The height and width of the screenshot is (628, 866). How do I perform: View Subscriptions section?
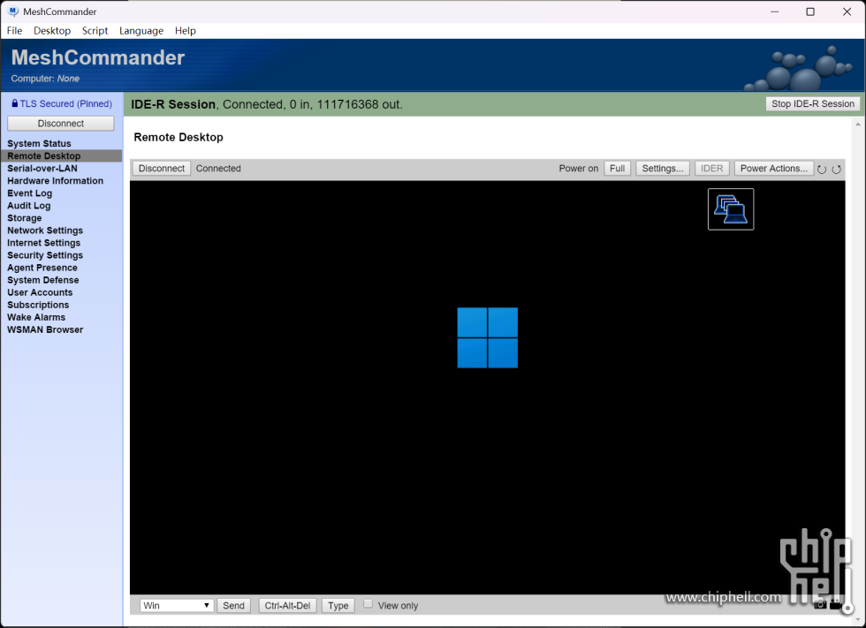(x=38, y=306)
